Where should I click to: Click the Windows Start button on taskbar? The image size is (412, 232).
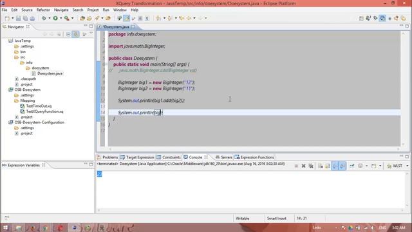tap(6, 227)
